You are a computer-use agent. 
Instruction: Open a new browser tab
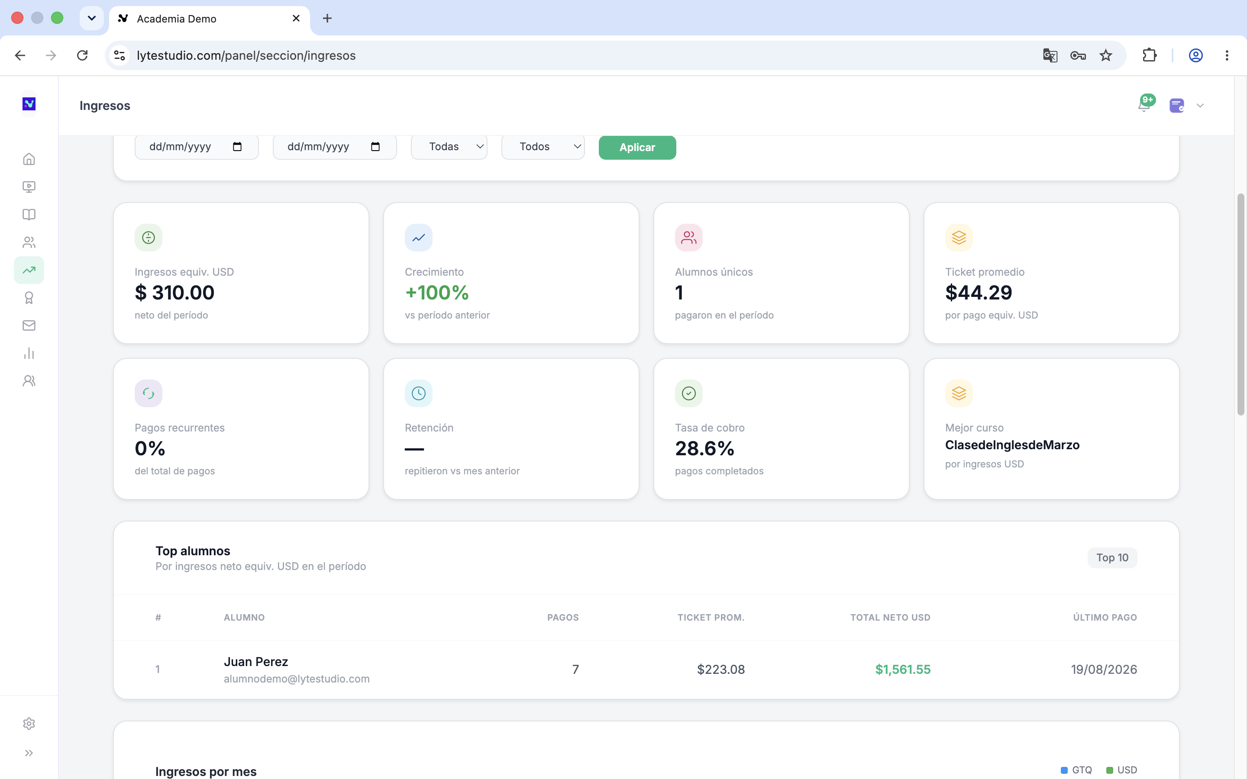(x=327, y=19)
